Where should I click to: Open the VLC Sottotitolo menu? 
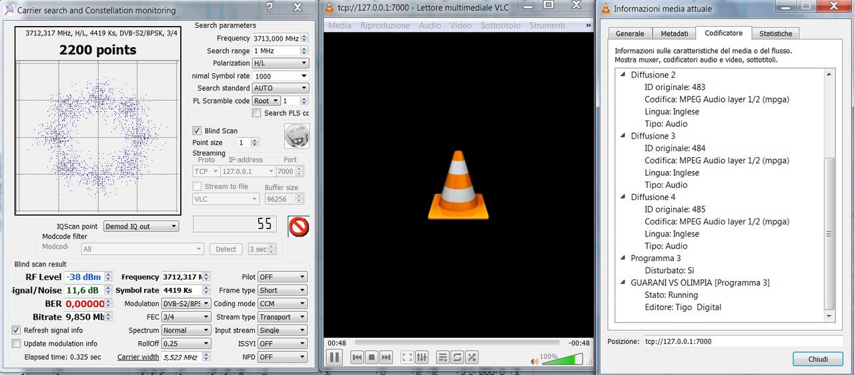(x=500, y=25)
